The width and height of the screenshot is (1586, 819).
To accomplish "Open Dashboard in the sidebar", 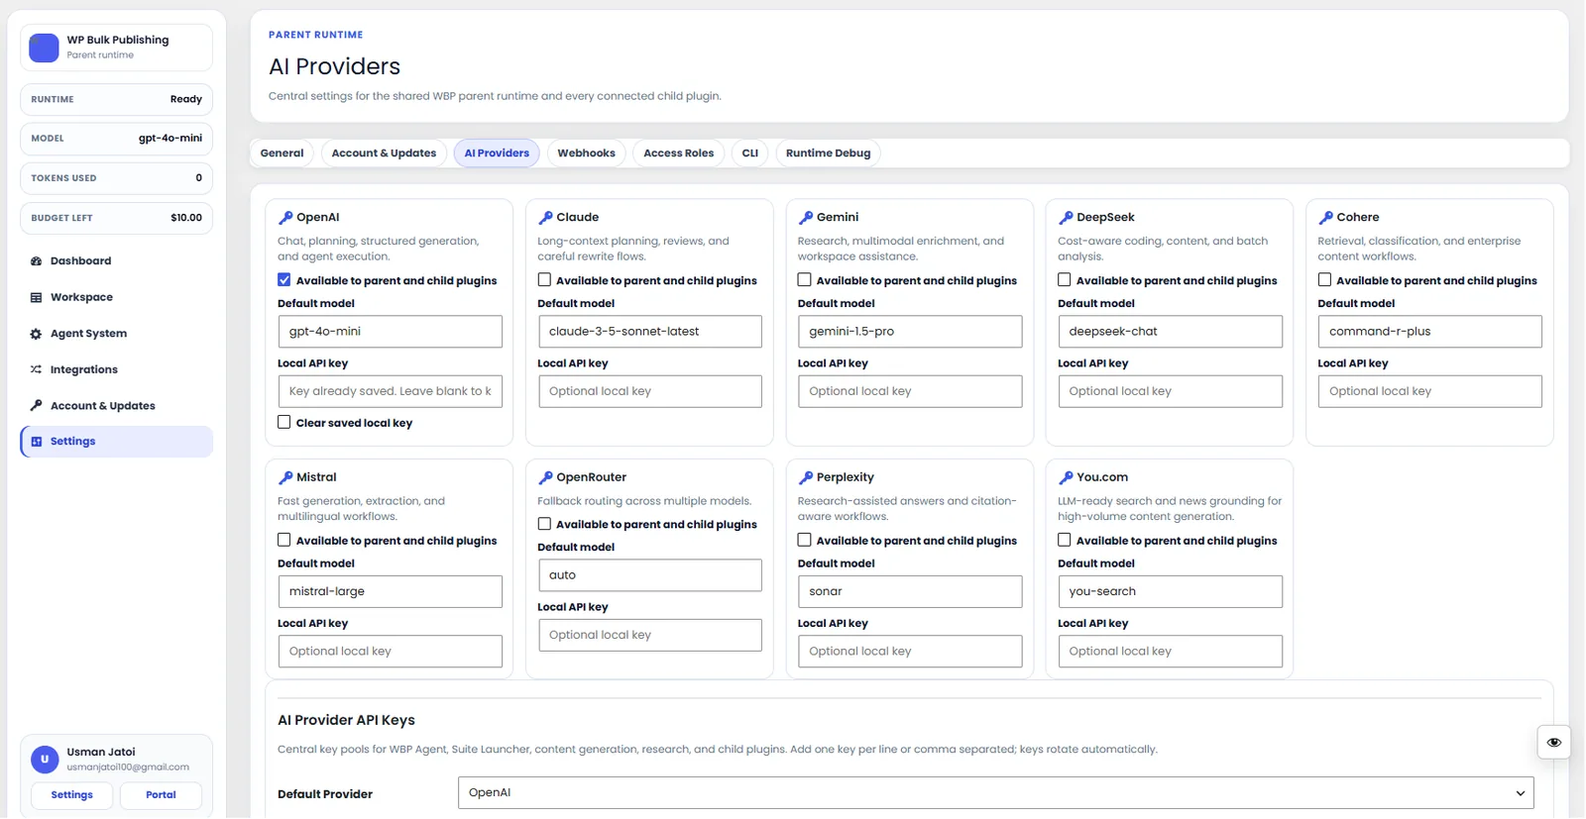I will [x=116, y=261].
